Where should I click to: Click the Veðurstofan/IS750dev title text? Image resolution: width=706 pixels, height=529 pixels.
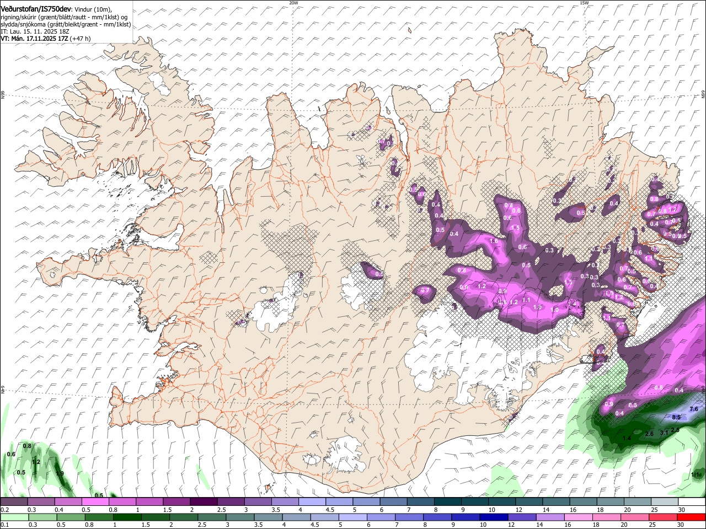point(35,9)
